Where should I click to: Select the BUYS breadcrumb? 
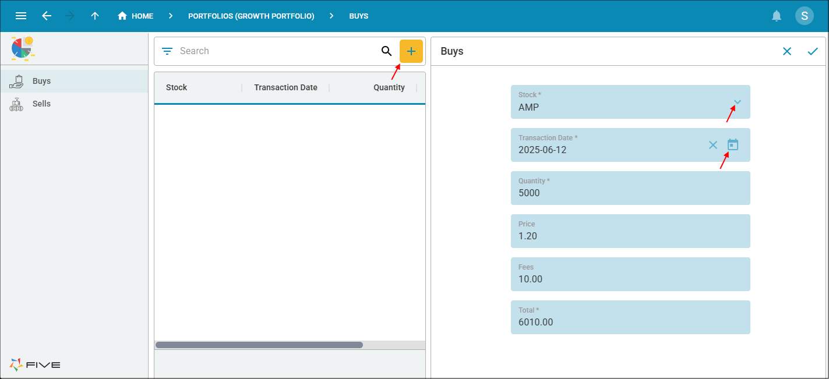click(359, 16)
